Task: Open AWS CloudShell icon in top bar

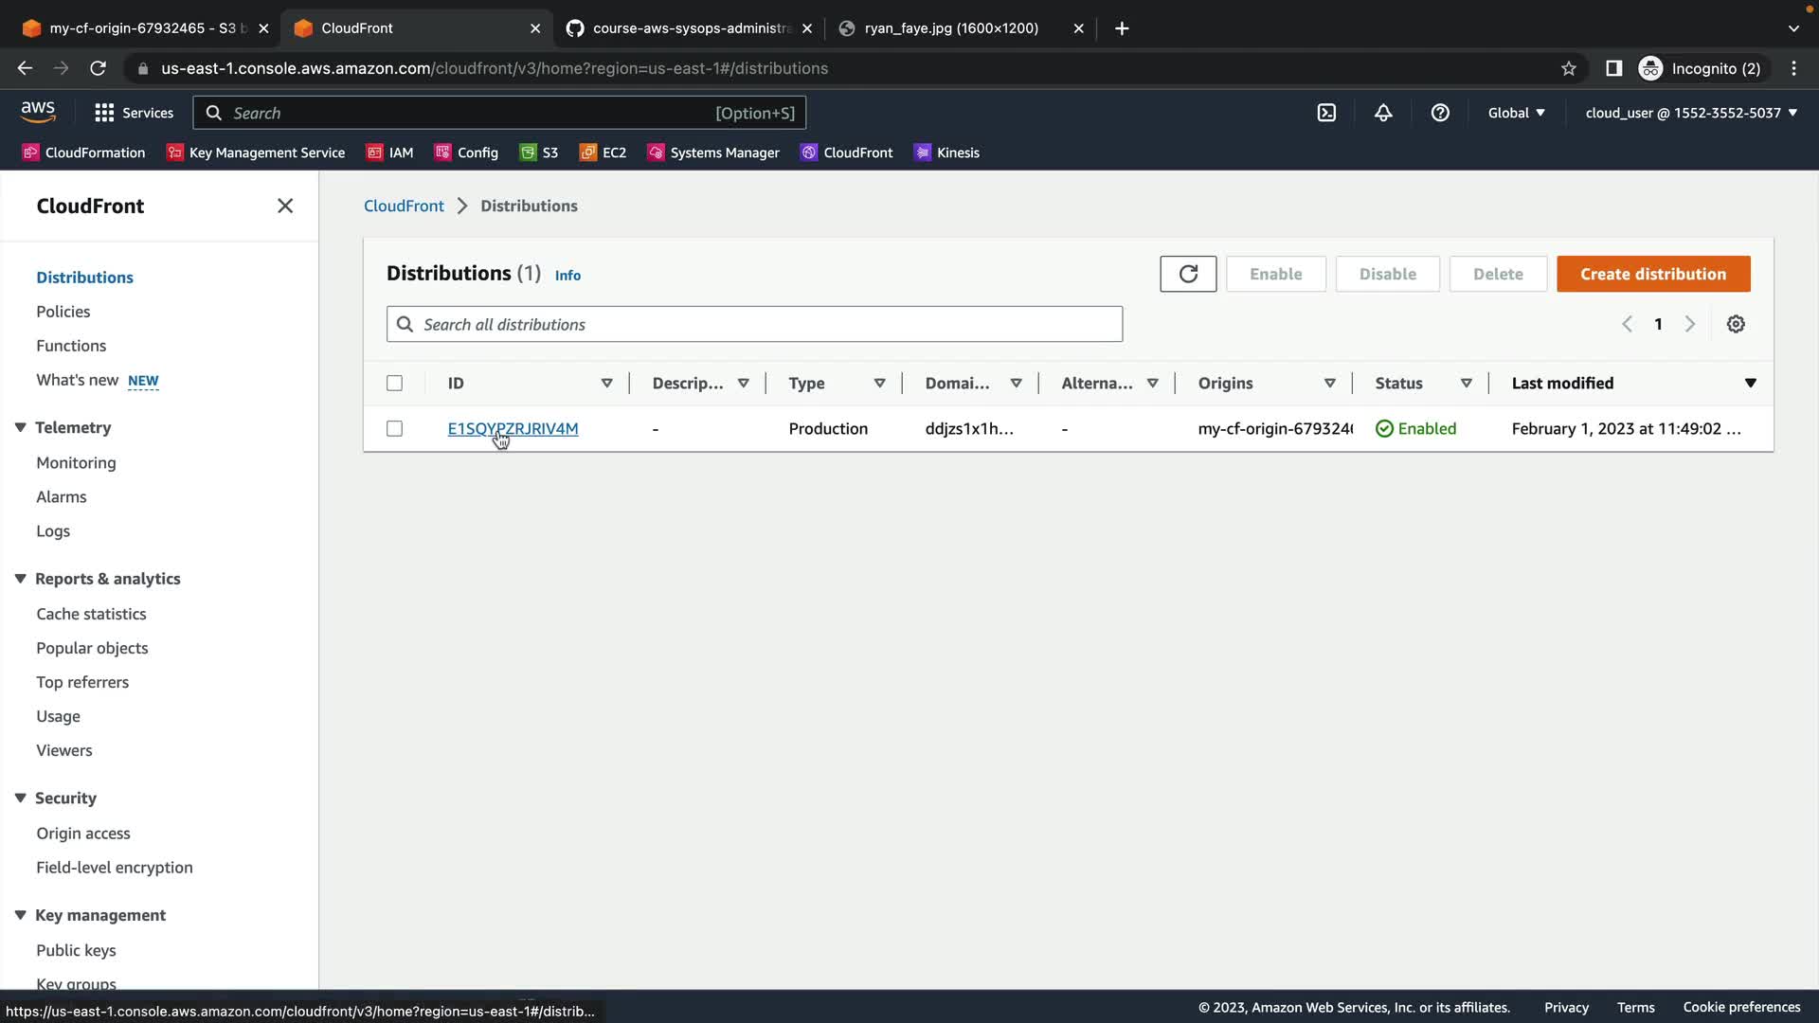Action: 1326,113
